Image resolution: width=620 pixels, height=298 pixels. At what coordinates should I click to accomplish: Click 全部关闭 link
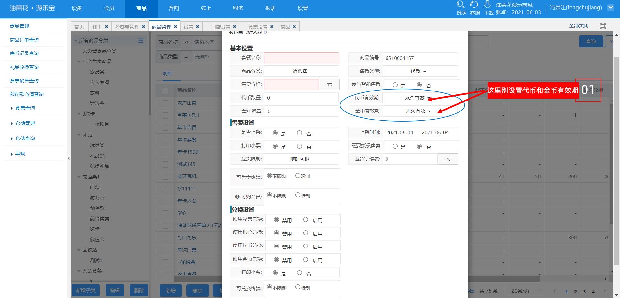579,26
